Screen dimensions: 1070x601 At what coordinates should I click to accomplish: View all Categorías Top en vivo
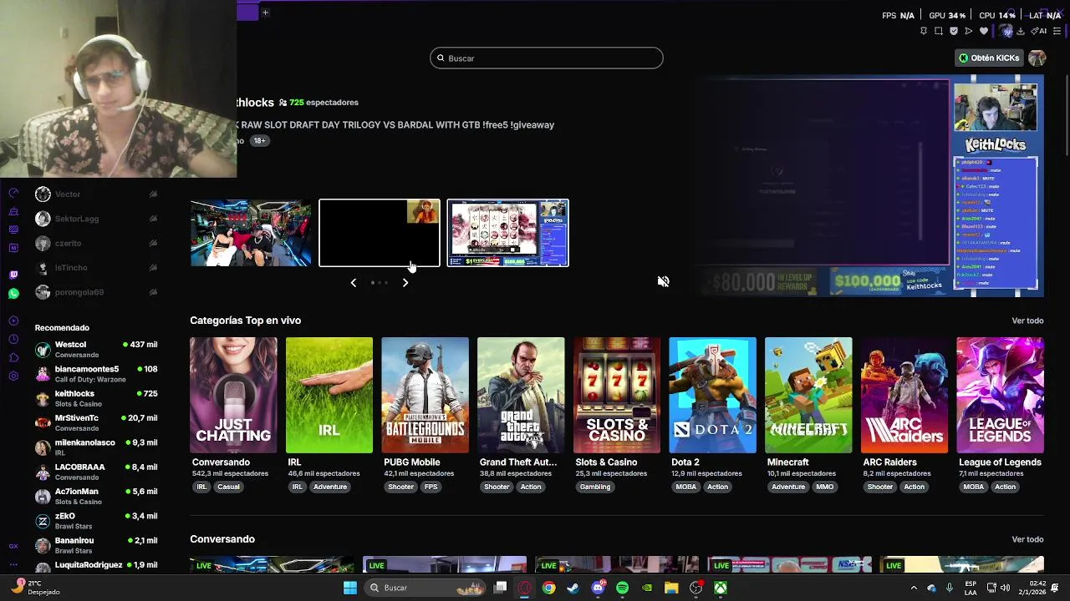coord(1027,321)
